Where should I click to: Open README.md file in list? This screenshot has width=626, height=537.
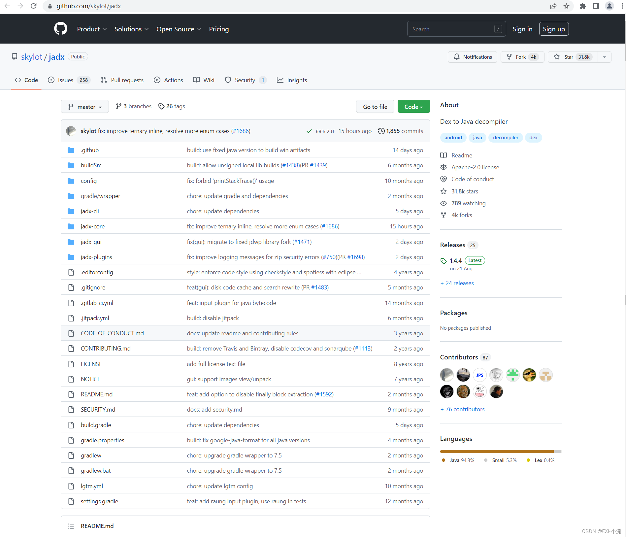pyautogui.click(x=97, y=394)
